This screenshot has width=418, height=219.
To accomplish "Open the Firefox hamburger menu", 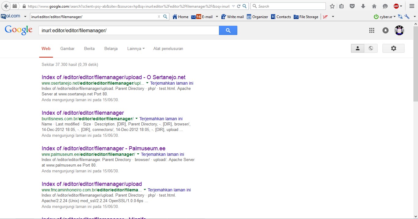I will 412,6.
